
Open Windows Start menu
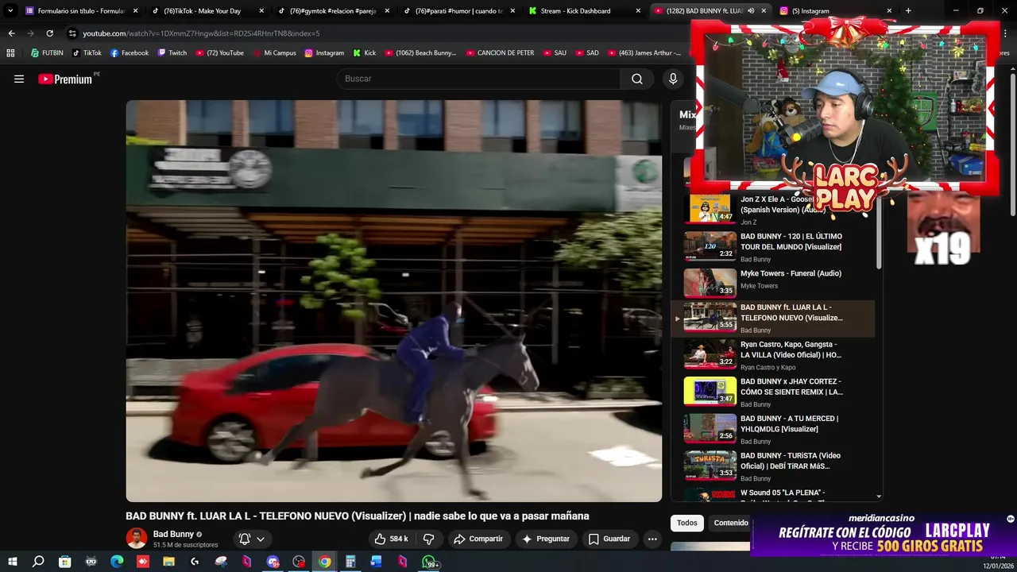coord(13,562)
